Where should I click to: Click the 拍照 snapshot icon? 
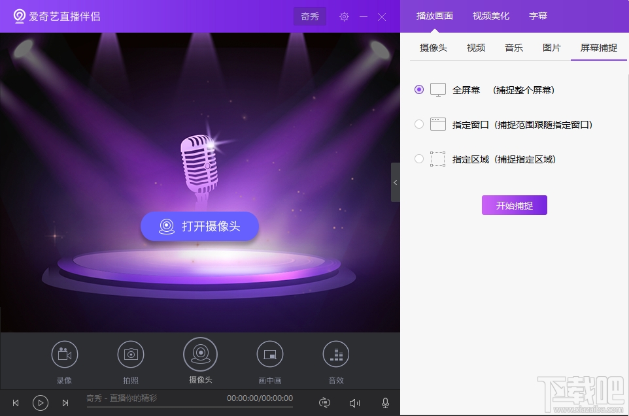tap(131, 354)
